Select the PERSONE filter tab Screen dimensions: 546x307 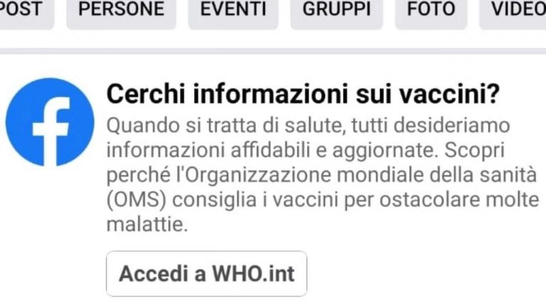121,11
